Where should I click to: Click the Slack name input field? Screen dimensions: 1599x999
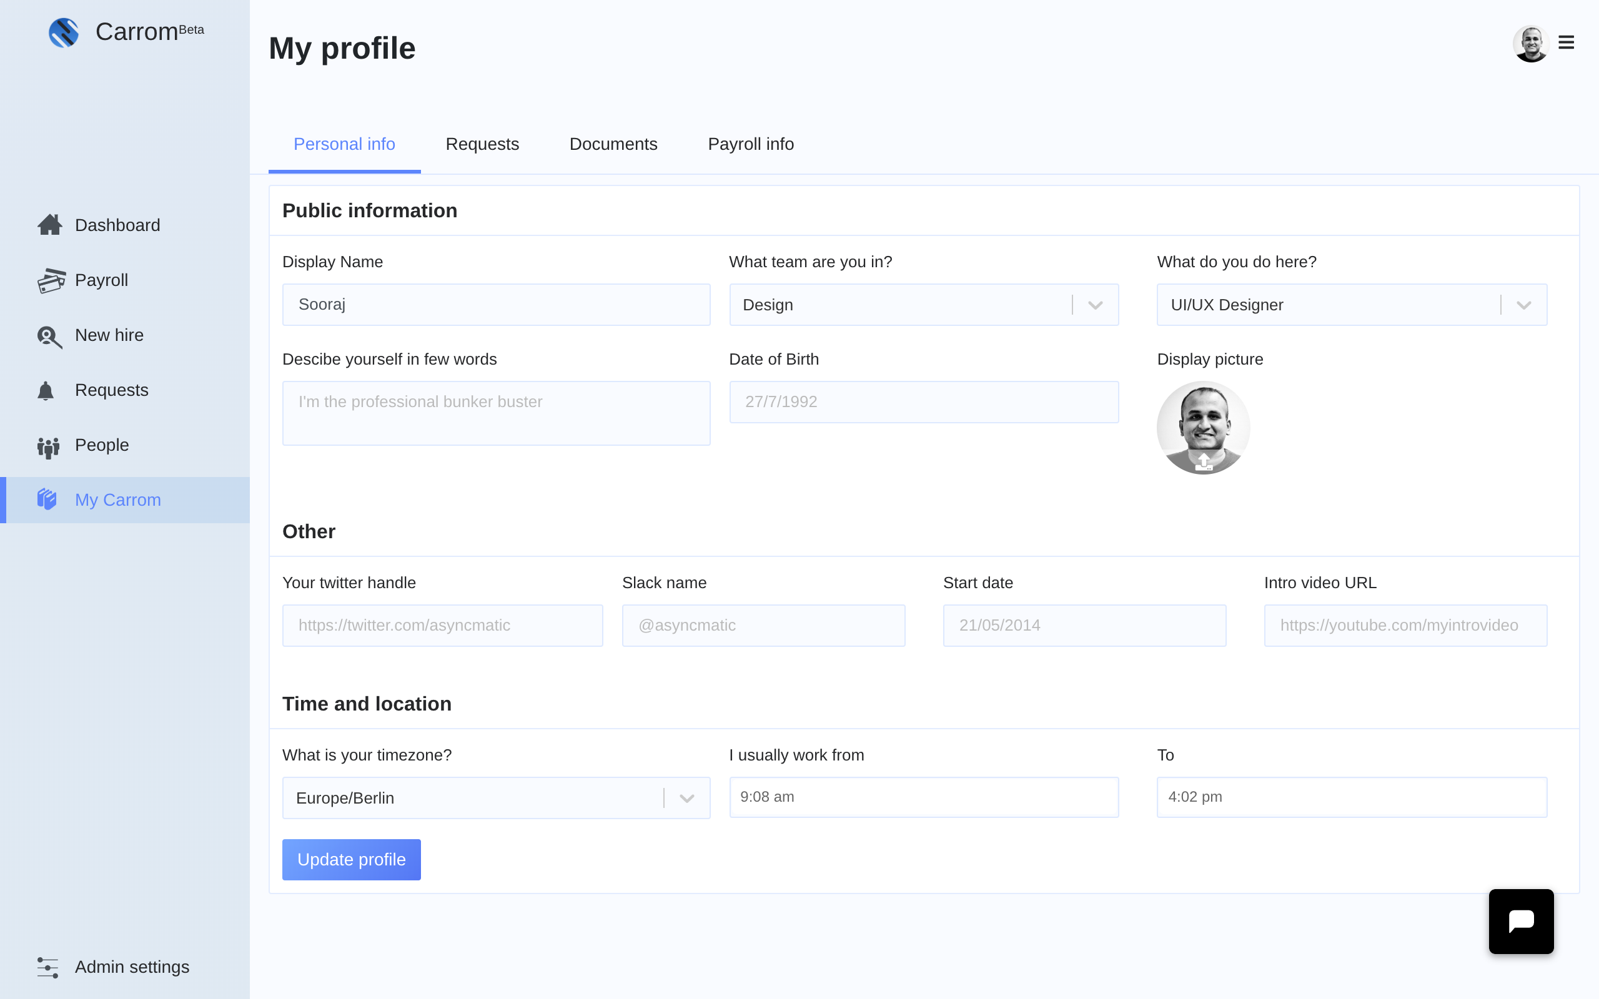click(763, 626)
